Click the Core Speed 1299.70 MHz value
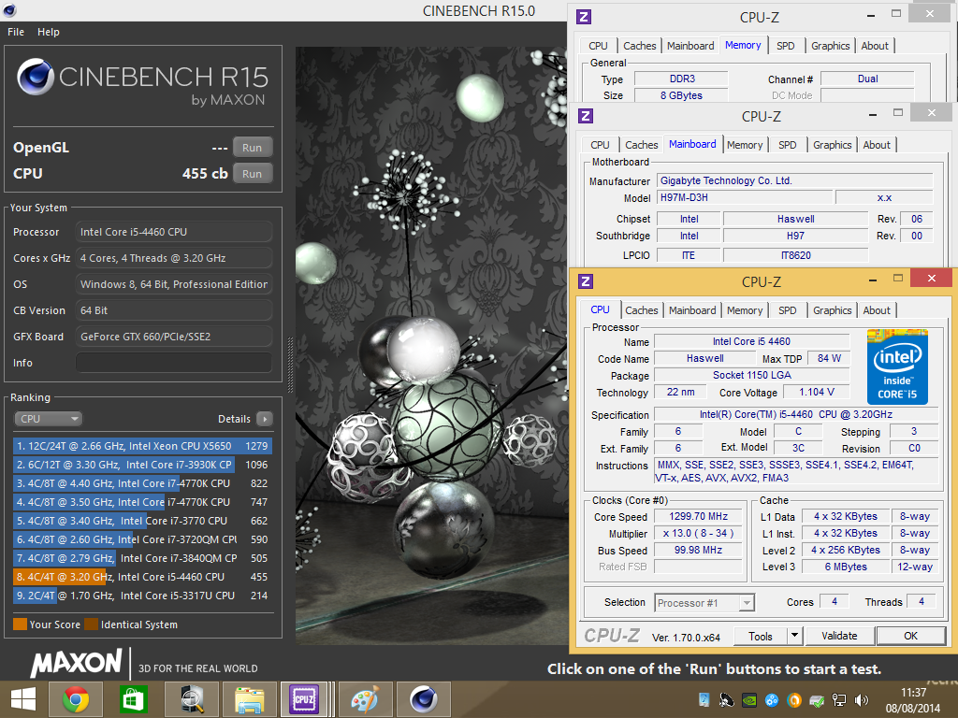Viewport: 958px width, 718px height. [x=698, y=516]
